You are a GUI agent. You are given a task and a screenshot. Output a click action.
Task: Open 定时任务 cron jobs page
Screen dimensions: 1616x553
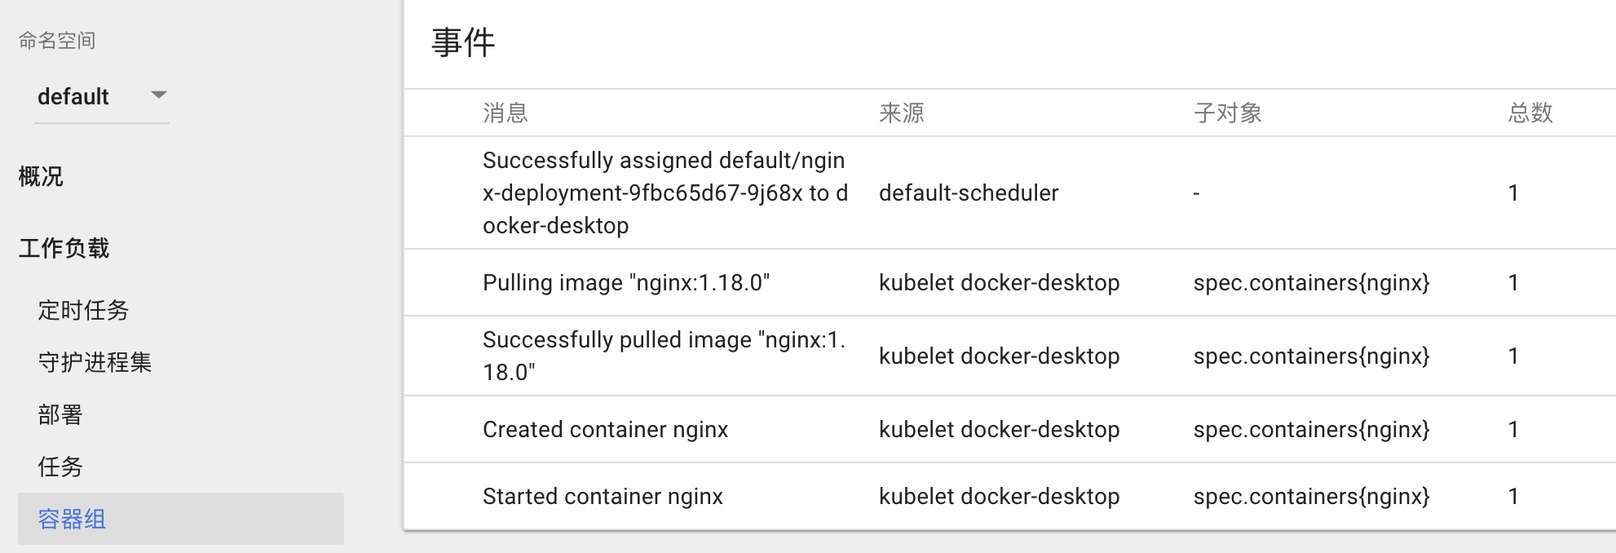[83, 310]
